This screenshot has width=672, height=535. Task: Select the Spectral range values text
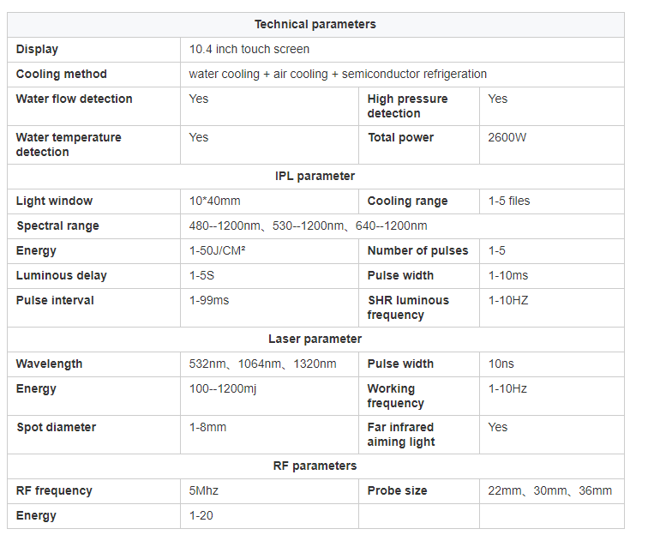coord(309,226)
